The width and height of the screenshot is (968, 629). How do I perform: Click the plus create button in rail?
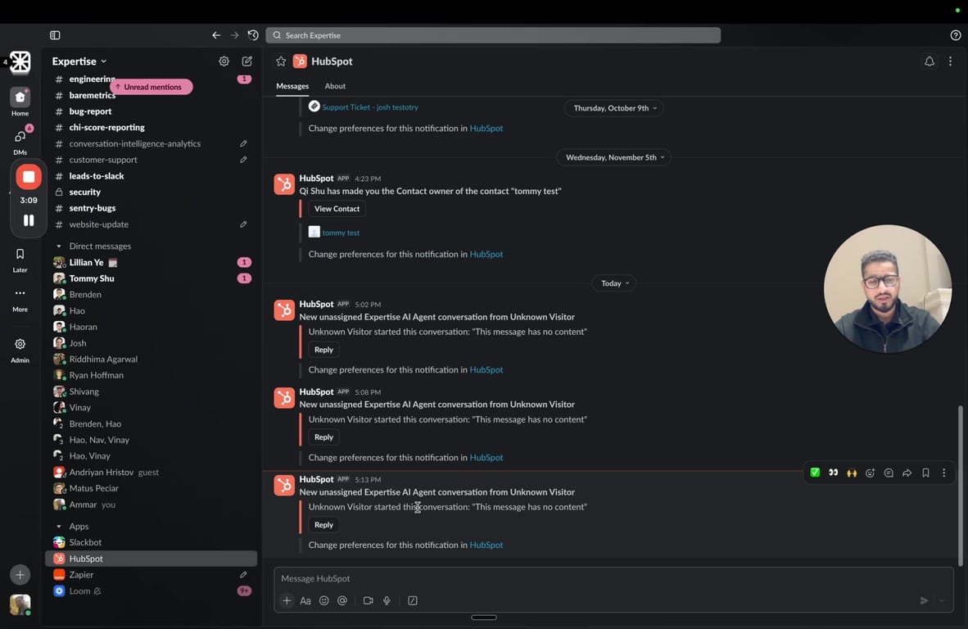tap(20, 575)
